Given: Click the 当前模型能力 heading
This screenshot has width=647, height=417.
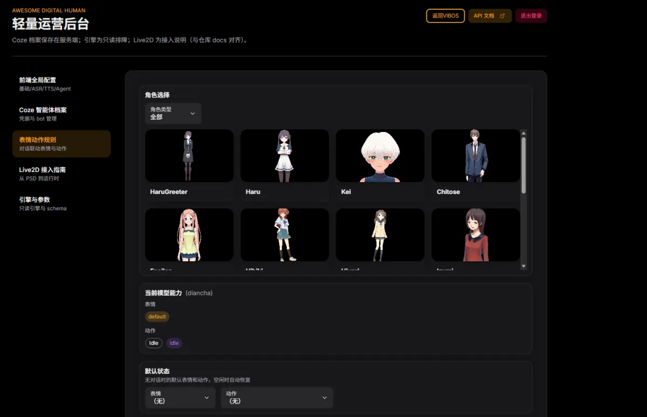Looking at the screenshot, I should click(163, 293).
